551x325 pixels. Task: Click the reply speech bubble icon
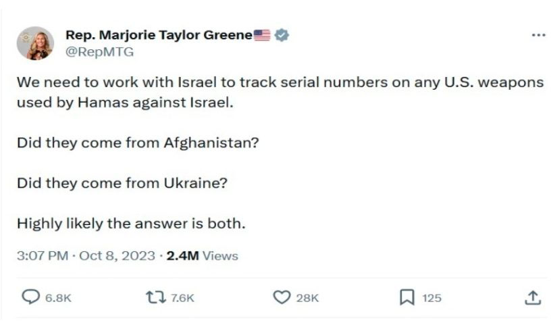tap(31, 297)
